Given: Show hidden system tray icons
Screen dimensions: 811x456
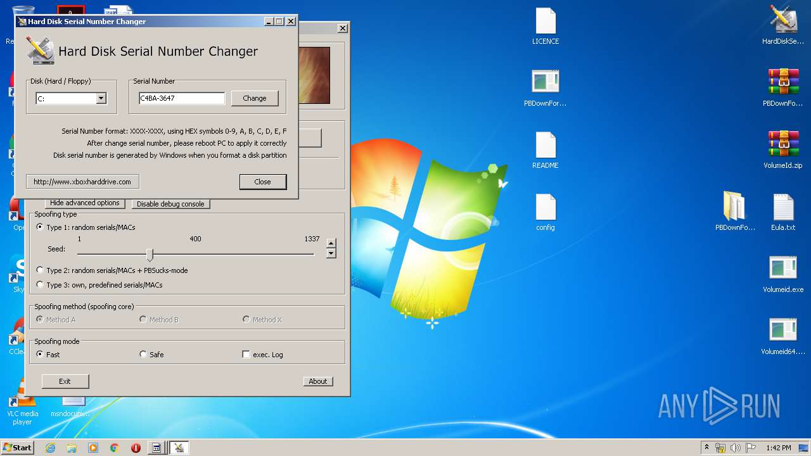Looking at the screenshot, I should (707, 448).
